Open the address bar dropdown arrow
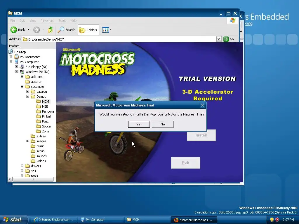Viewport: 299px width, 224px height. pyautogui.click(x=219, y=39)
